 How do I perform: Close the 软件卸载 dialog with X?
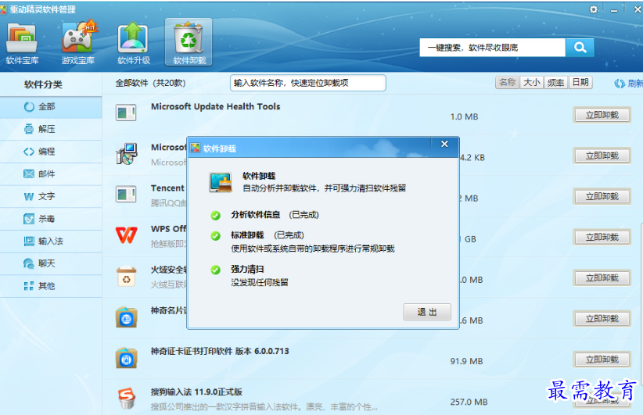(x=444, y=144)
